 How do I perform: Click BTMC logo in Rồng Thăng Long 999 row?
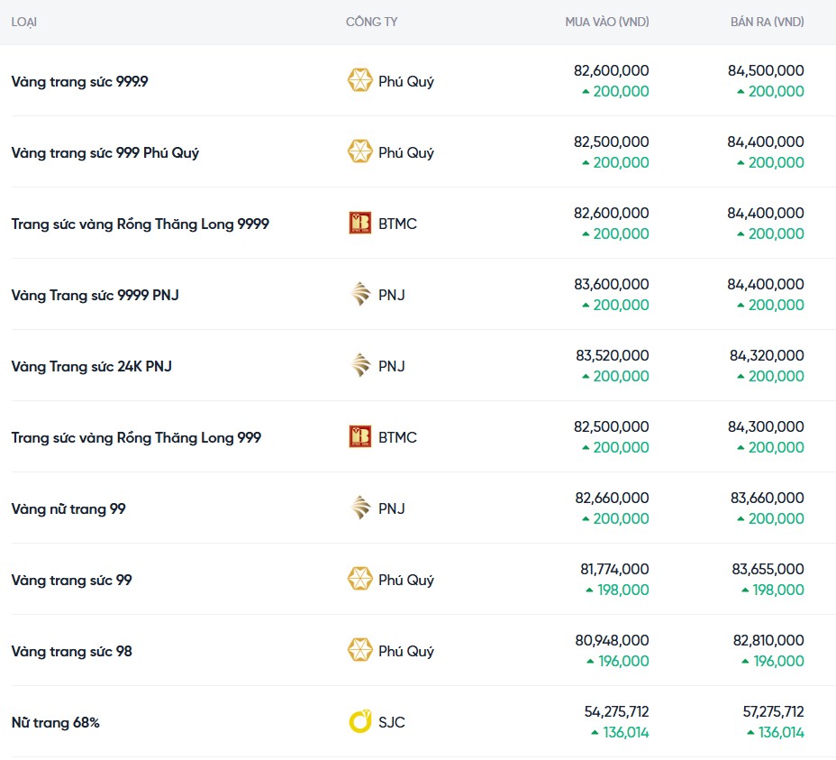click(x=360, y=436)
